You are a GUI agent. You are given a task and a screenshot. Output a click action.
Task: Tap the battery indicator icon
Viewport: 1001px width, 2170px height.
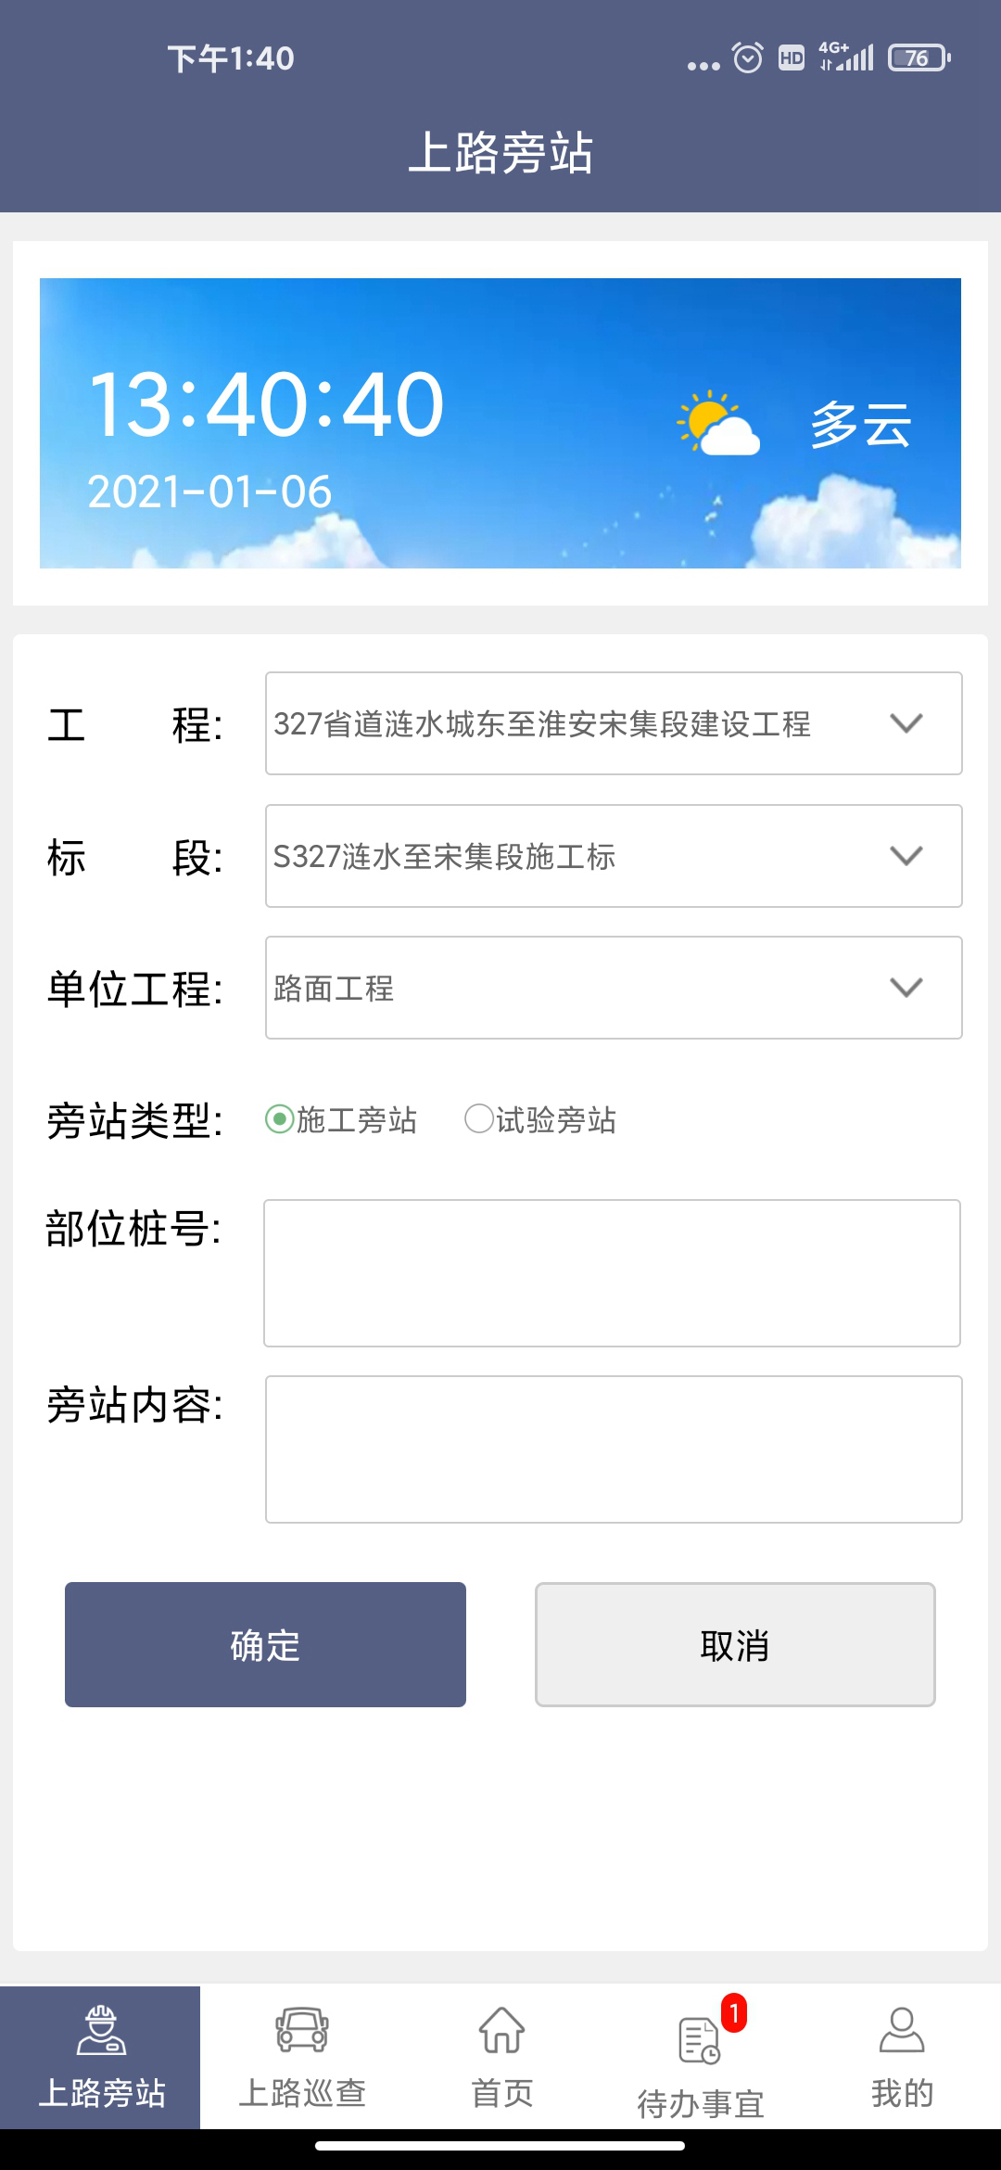pyautogui.click(x=919, y=58)
